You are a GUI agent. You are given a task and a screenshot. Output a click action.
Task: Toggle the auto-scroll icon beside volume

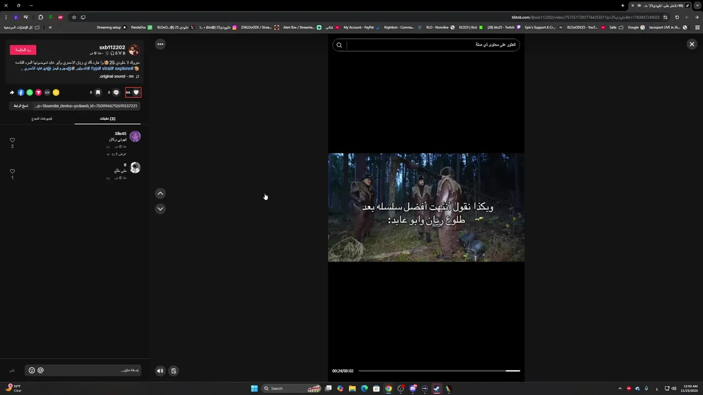tap(174, 371)
